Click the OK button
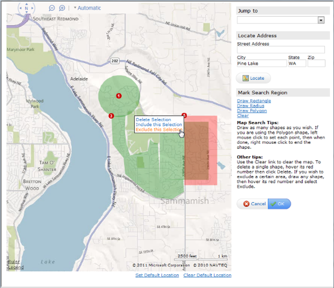The height and width of the screenshot is (288, 334). point(280,204)
